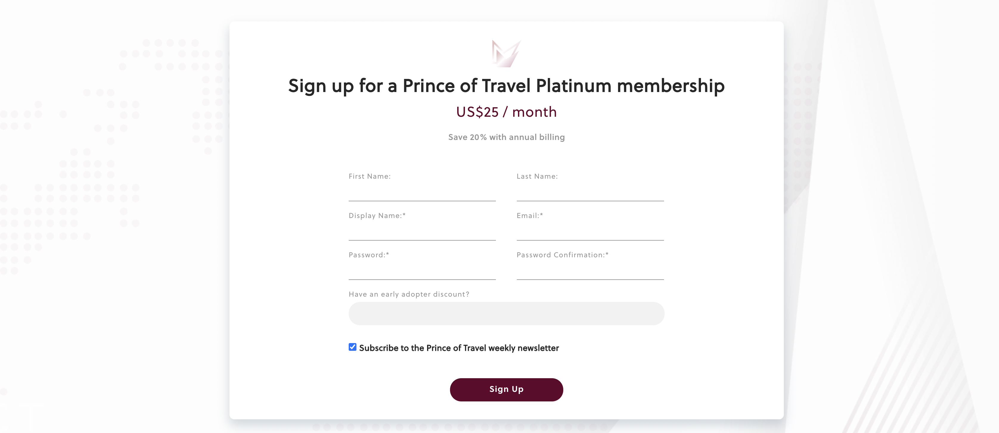Click the "US$25 / month" price text
Viewport: 999px width, 433px height.
pos(506,112)
